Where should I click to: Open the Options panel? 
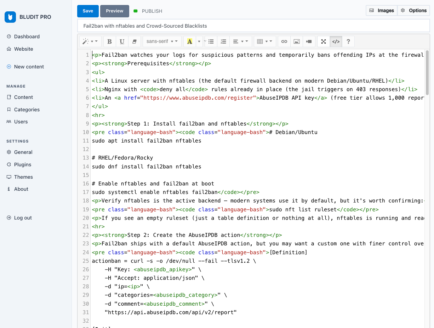coord(414,10)
